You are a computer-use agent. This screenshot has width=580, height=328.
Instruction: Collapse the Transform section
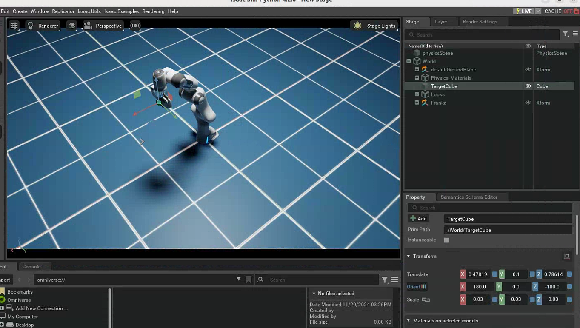click(409, 256)
